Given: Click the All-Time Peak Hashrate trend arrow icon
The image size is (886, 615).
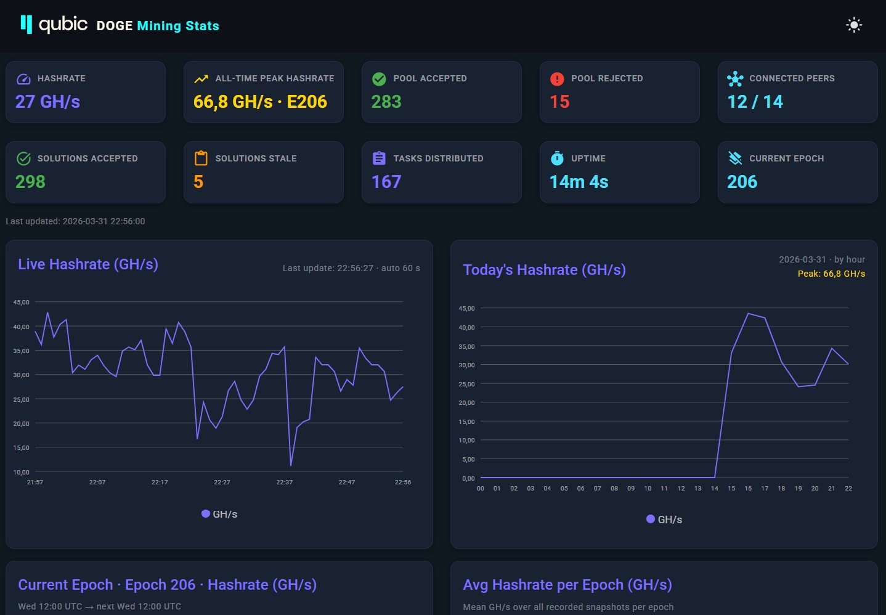Looking at the screenshot, I should [x=201, y=79].
